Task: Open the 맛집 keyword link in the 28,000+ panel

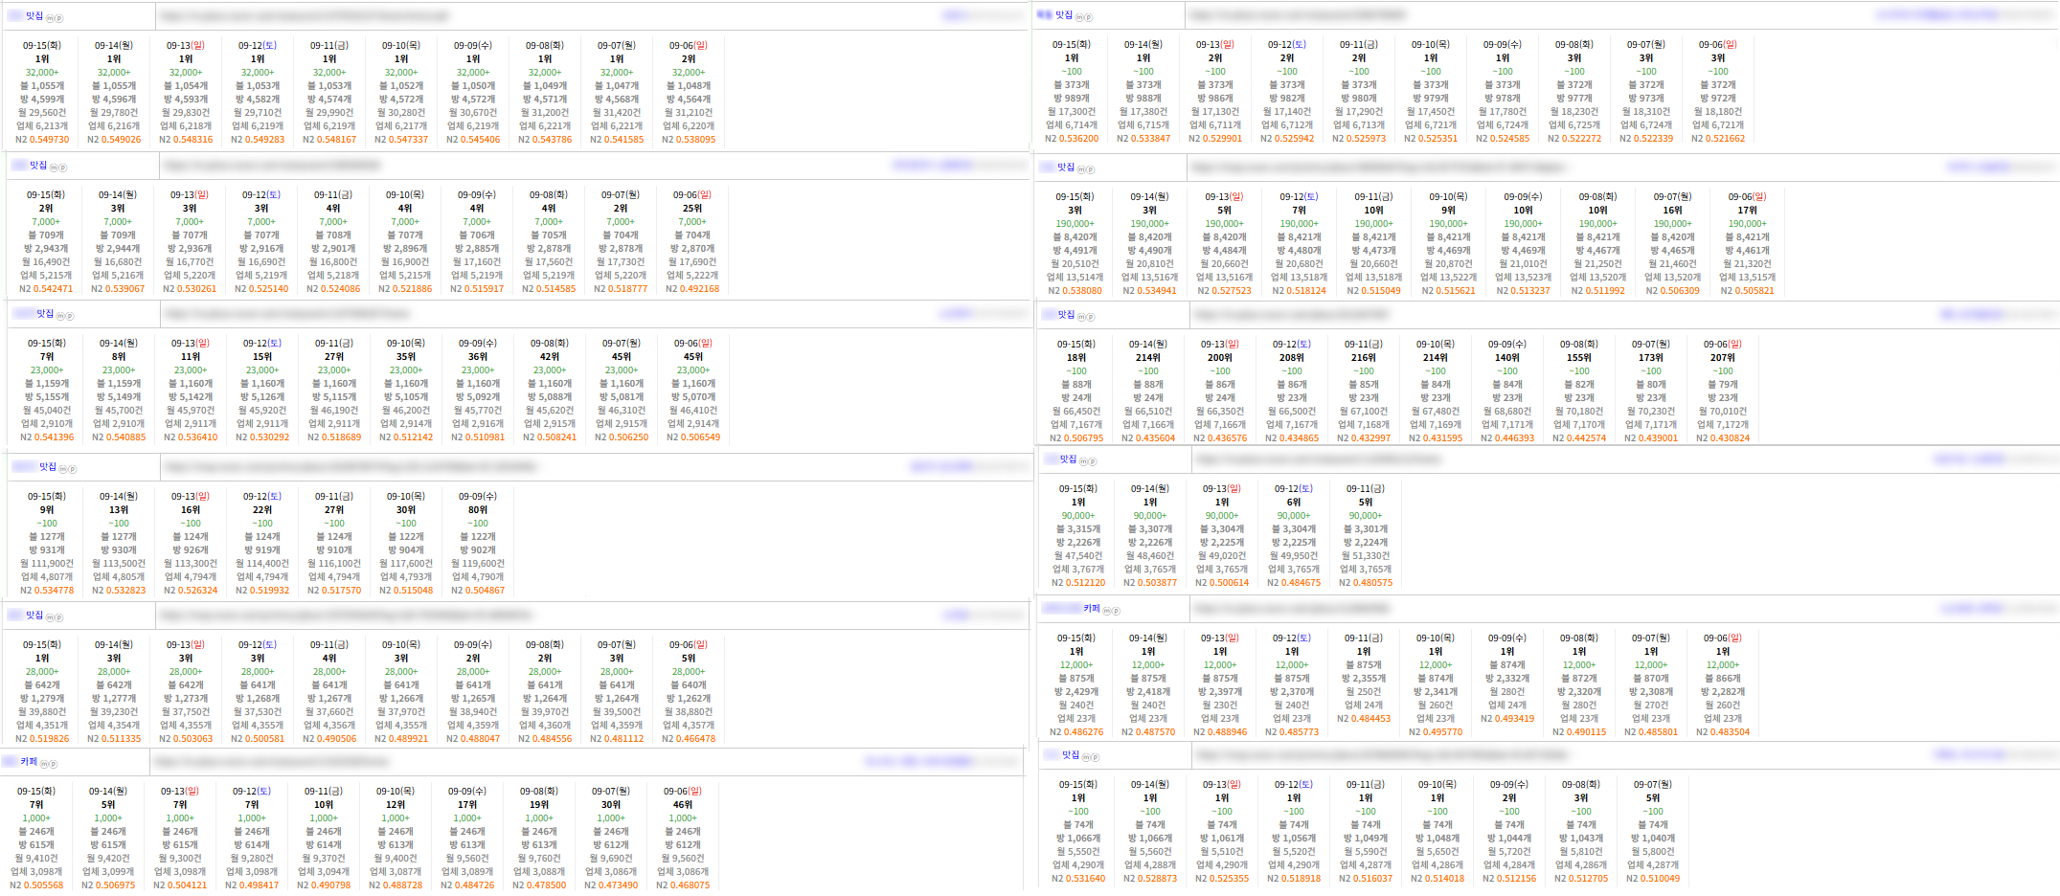Action: tap(34, 616)
